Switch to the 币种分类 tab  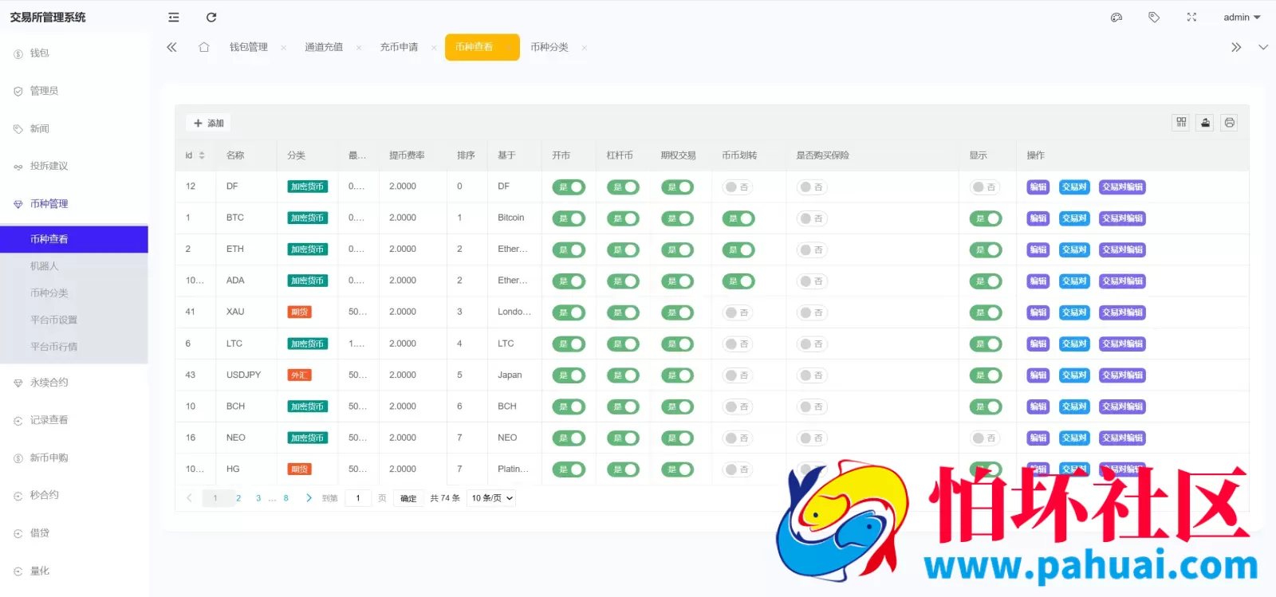pos(549,47)
